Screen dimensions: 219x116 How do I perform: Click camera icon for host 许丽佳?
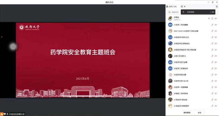[x=216, y=18]
